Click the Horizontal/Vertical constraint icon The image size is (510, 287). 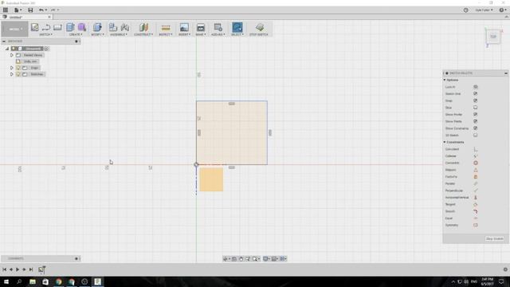pos(475,198)
